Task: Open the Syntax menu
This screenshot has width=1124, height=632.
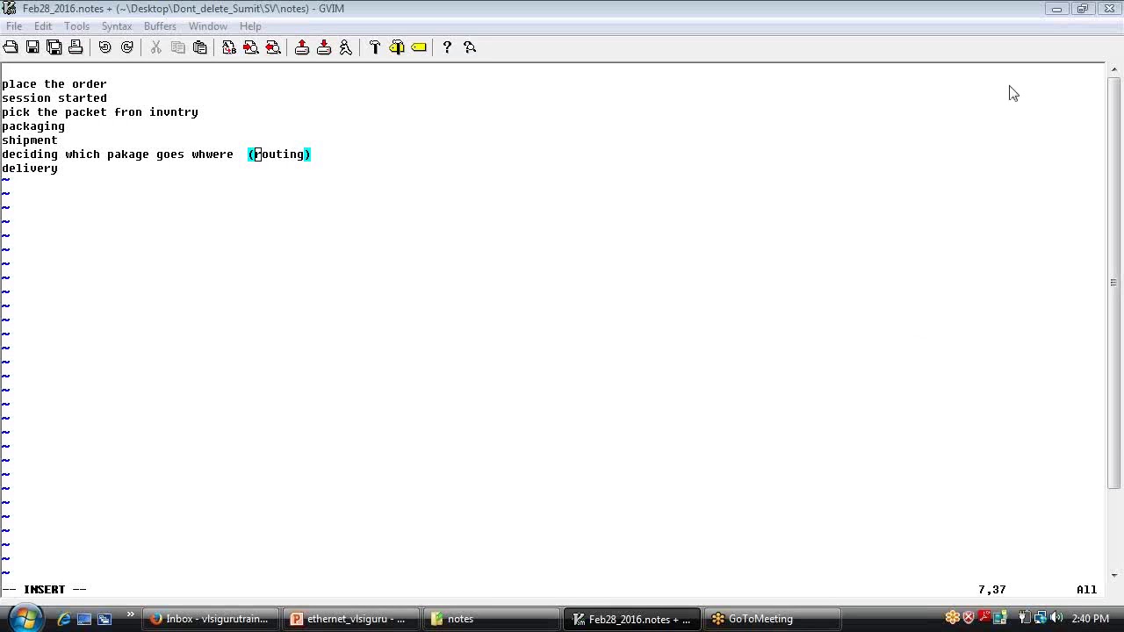Action: (116, 26)
